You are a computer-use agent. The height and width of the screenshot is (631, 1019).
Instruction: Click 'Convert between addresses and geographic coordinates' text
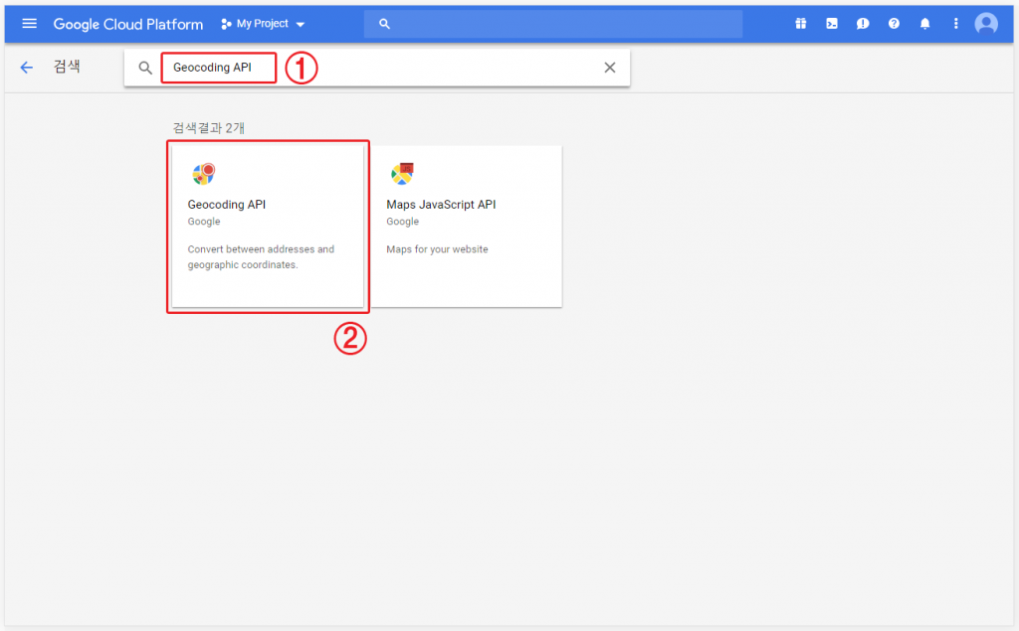pos(261,257)
